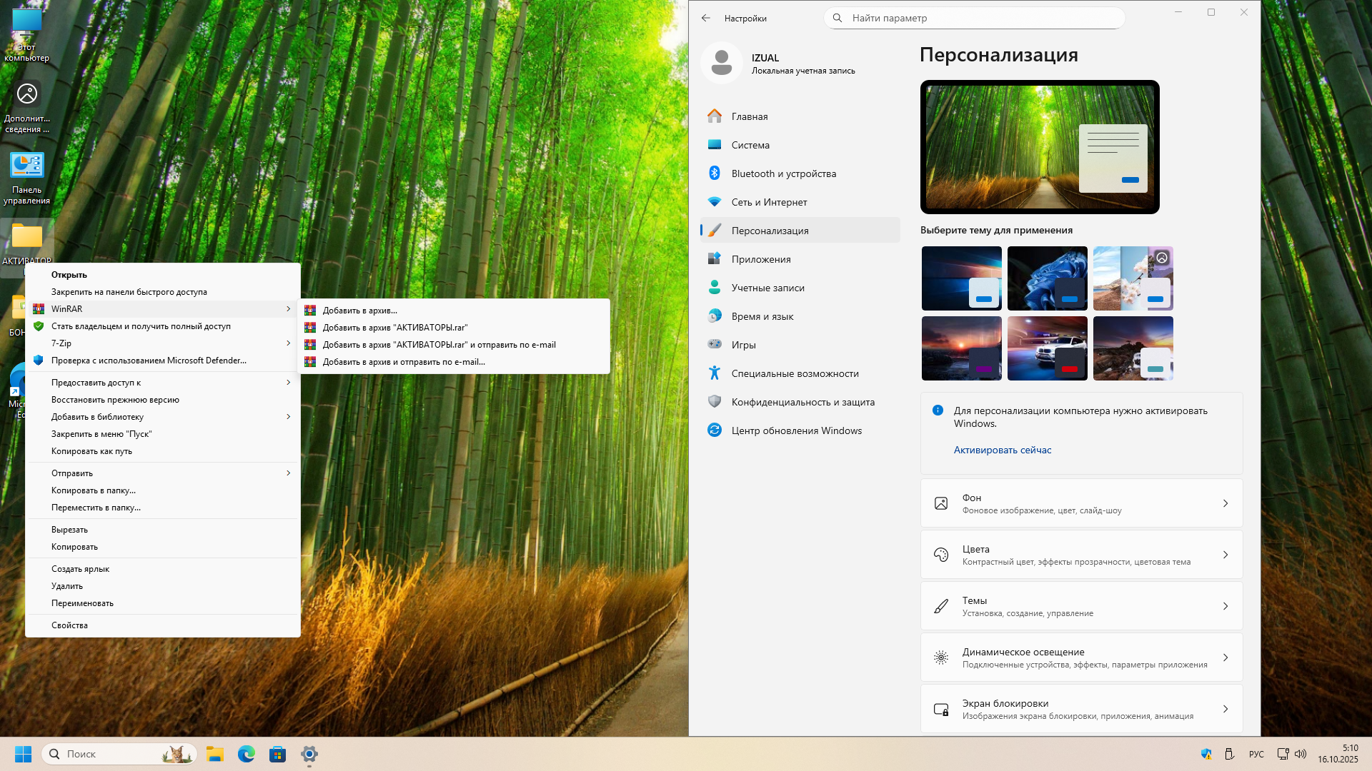Expand the Фон settings row
This screenshot has height=771, width=1372.
[1081, 503]
